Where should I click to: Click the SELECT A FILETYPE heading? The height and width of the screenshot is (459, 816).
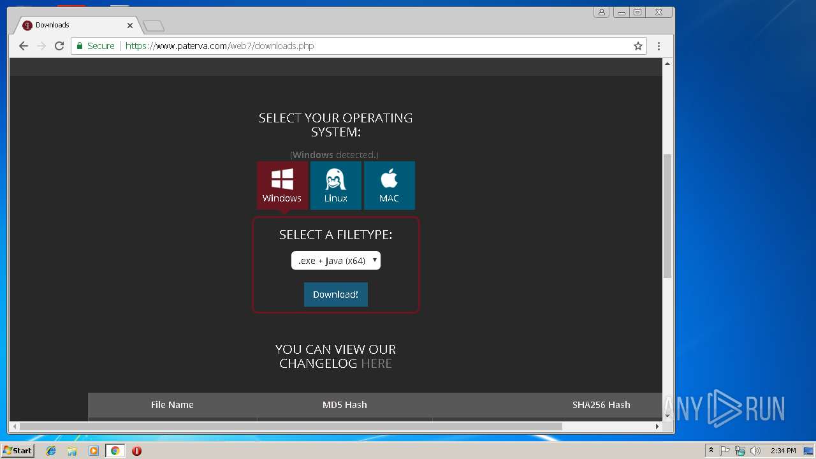pyautogui.click(x=336, y=235)
